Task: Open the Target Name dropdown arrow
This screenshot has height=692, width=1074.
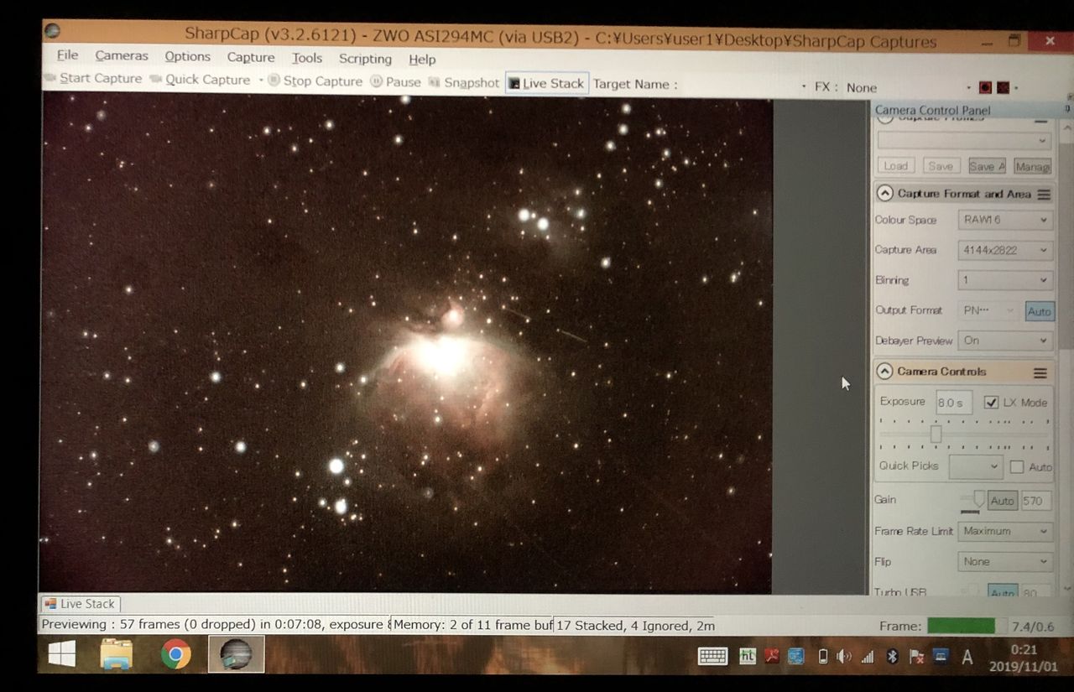Action: (x=803, y=86)
